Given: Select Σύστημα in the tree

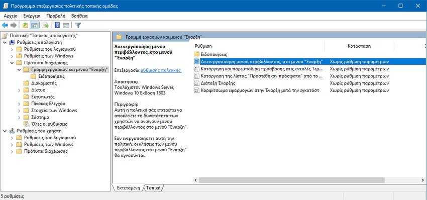Looking at the screenshot, I should (x=40, y=117).
